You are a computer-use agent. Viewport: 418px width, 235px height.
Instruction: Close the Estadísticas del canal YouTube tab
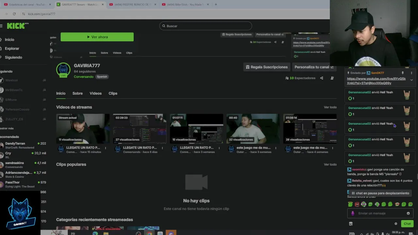coord(50,5)
